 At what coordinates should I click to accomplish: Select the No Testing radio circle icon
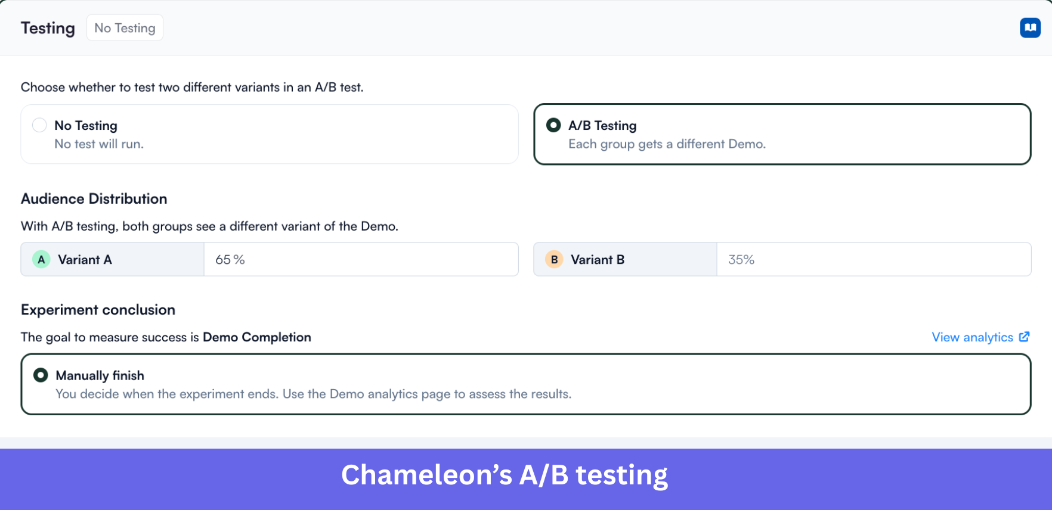click(39, 125)
